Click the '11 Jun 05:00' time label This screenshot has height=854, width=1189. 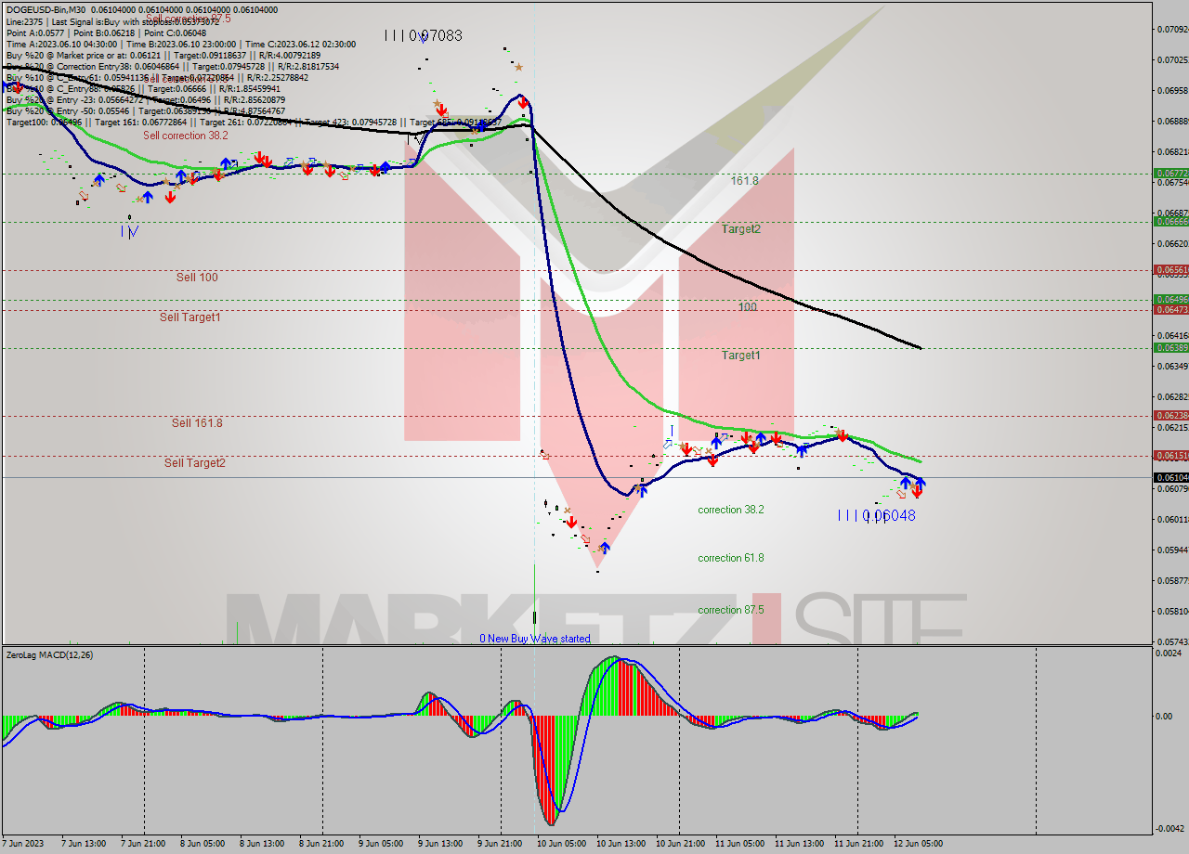(x=738, y=844)
